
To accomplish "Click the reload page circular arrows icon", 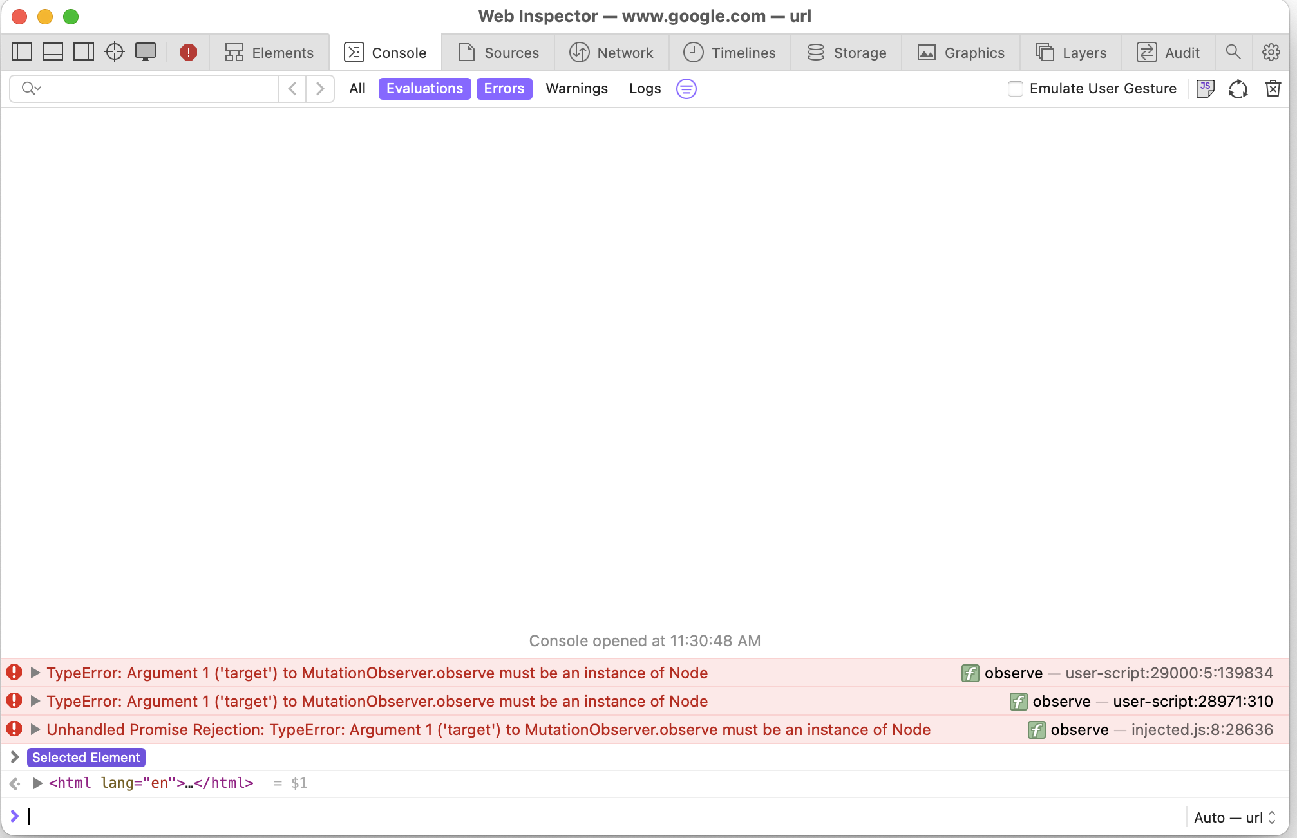I will coord(1238,89).
